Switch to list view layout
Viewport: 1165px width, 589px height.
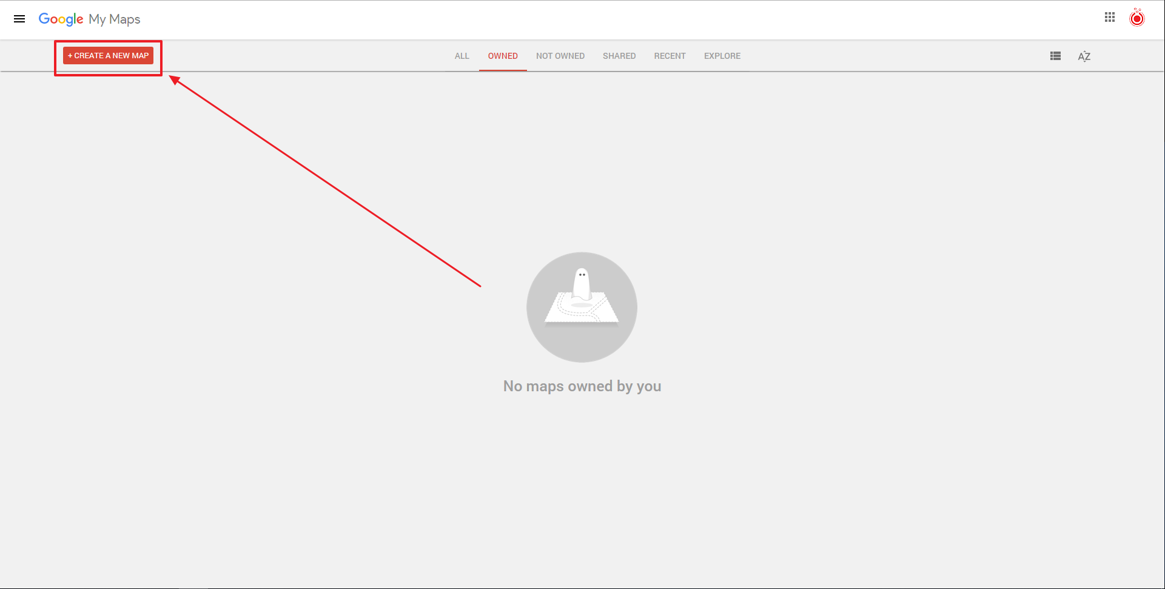(1055, 56)
